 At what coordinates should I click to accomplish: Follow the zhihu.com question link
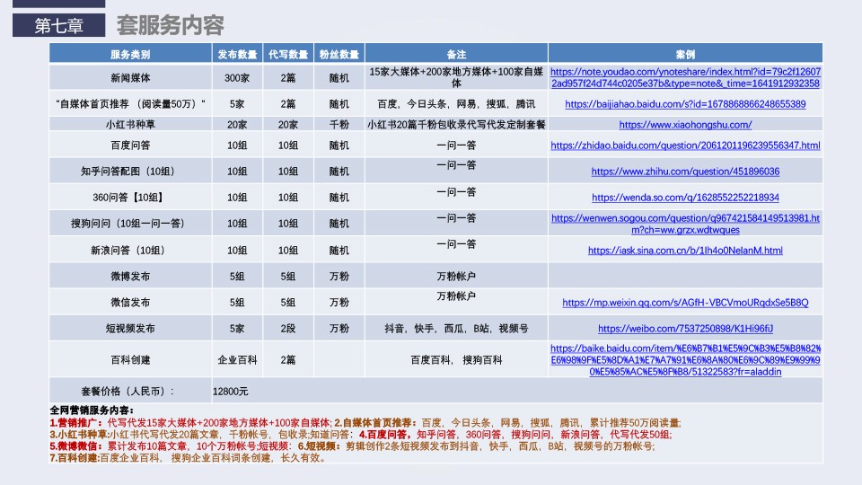tap(684, 172)
